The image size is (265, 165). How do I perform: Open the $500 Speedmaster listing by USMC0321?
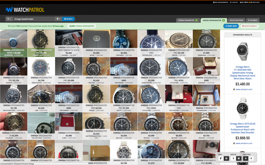click(x=206, y=71)
